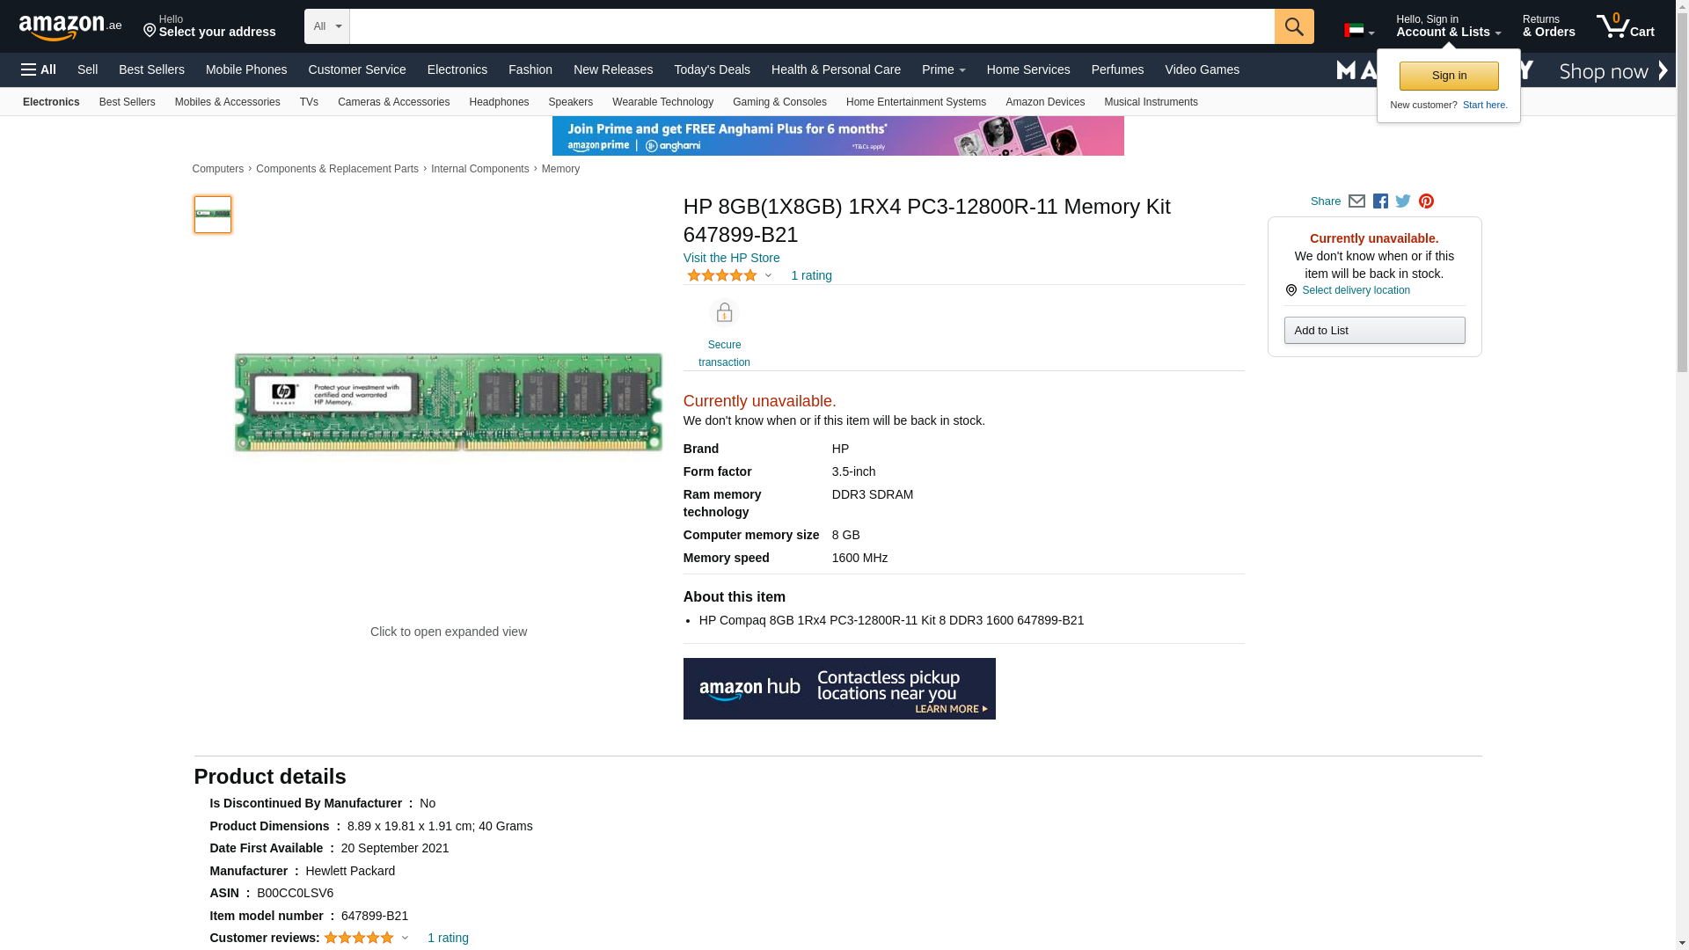Click the Amazon.ae logo
The width and height of the screenshot is (1689, 950).
[70, 27]
